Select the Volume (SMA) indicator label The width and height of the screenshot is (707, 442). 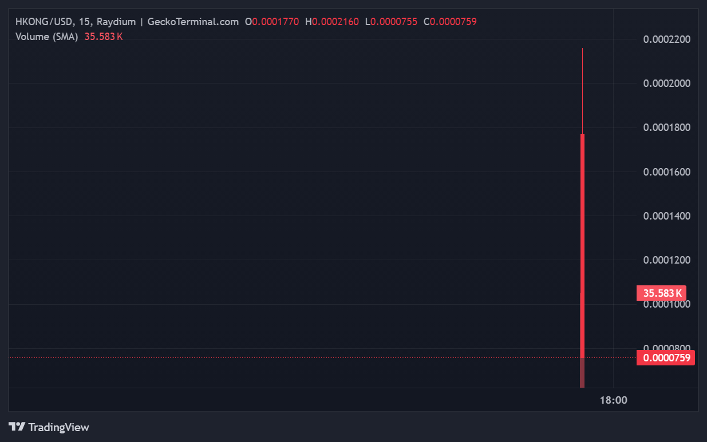coord(46,37)
